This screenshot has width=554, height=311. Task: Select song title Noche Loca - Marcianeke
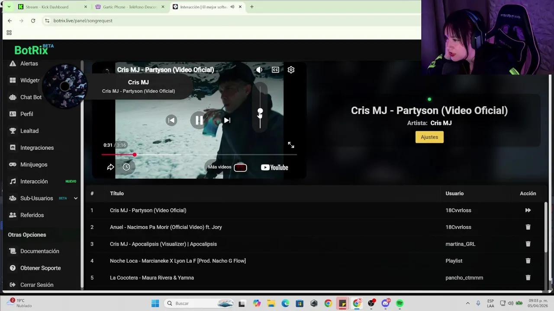click(x=178, y=261)
